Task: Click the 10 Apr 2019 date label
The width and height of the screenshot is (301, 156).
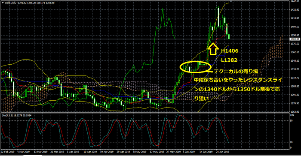Action: (90, 152)
